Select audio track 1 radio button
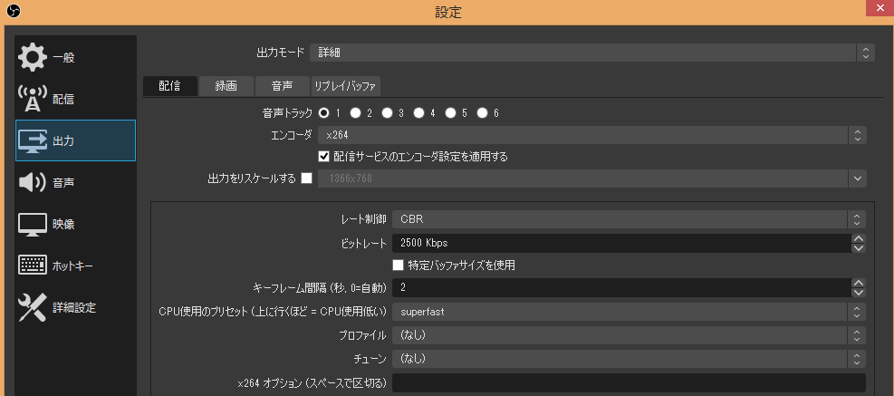Image resolution: width=894 pixels, height=396 pixels. (x=323, y=113)
